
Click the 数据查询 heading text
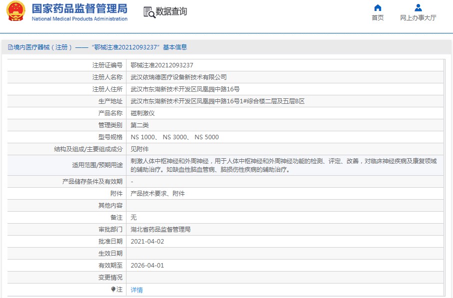[x=171, y=11]
